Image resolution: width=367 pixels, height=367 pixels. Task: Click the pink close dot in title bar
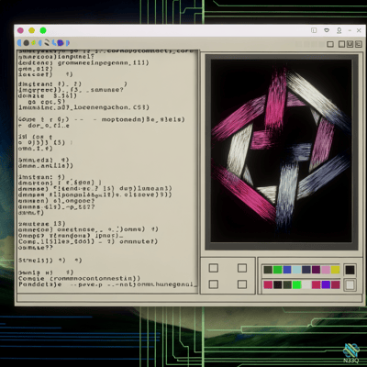pyautogui.click(x=20, y=30)
